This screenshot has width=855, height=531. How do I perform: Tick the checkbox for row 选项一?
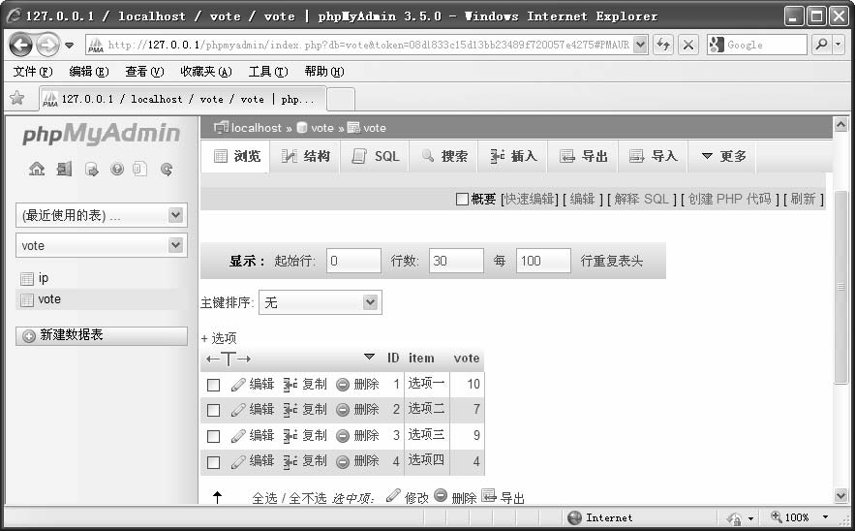(213, 385)
